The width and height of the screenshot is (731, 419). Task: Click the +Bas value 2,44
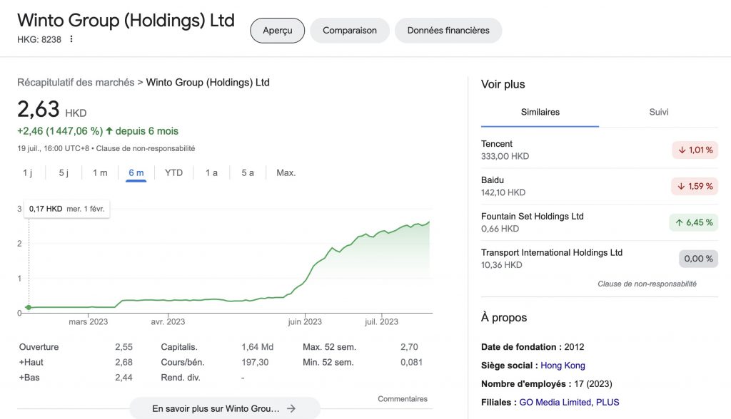(123, 378)
